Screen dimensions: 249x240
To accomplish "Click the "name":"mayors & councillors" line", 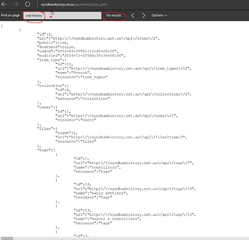I will (x=107, y=219).
